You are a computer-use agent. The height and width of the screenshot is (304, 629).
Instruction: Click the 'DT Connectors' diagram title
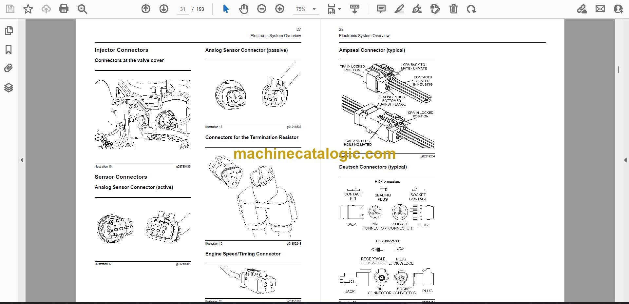tap(387, 241)
